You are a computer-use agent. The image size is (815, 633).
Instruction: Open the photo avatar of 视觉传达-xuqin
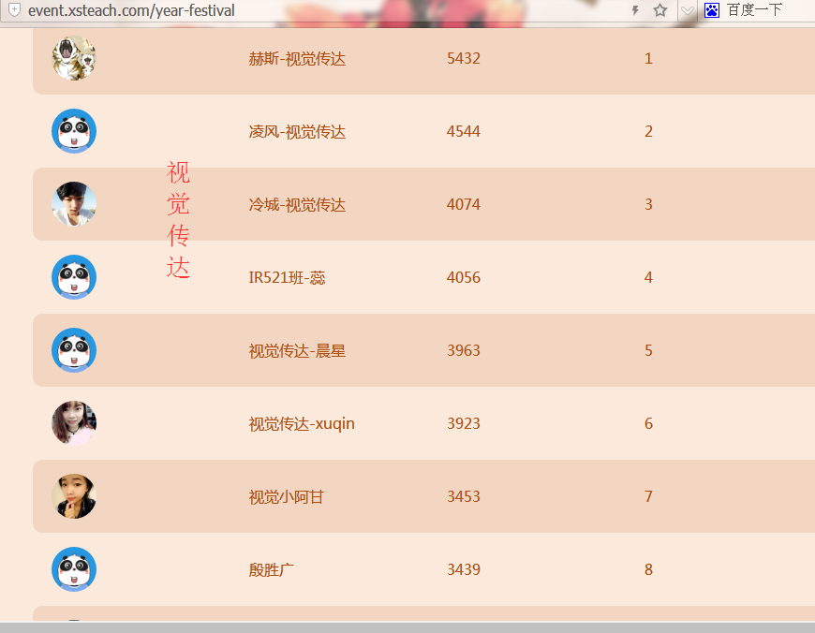coord(73,423)
